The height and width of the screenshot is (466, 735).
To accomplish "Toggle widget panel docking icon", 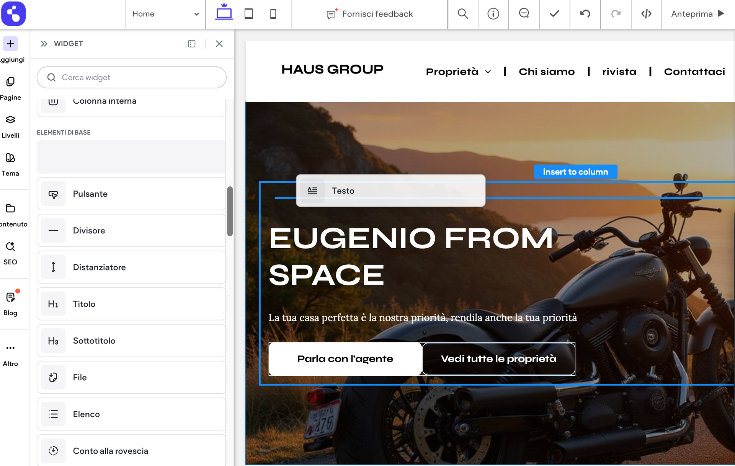I will point(192,44).
